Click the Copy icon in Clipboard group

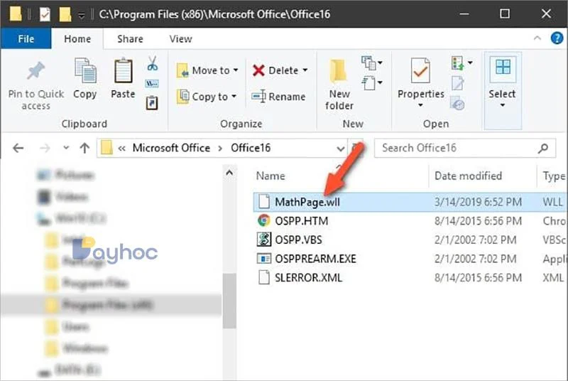pyautogui.click(x=85, y=71)
